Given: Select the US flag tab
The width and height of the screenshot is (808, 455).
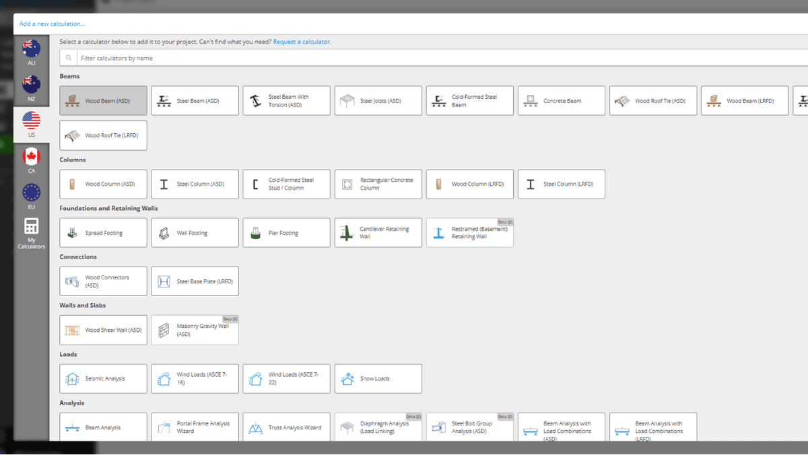Looking at the screenshot, I should click(31, 125).
